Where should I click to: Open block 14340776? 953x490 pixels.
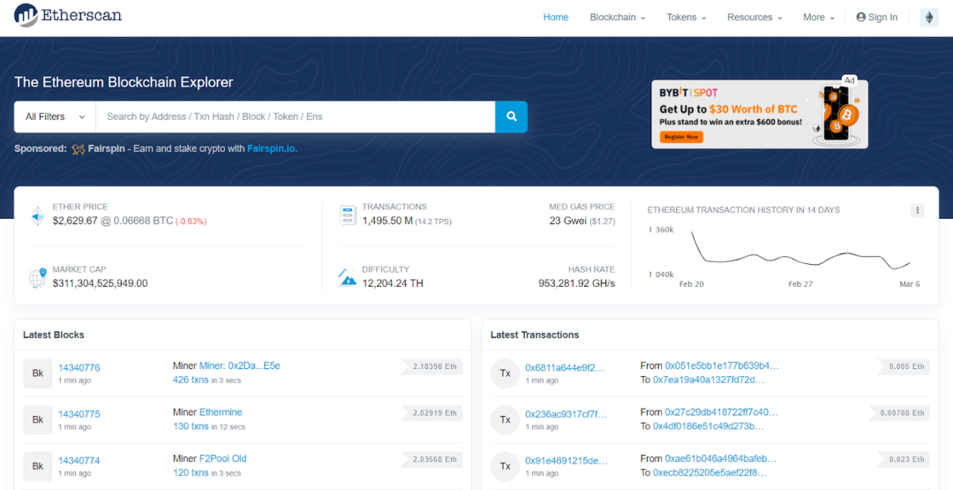click(79, 368)
